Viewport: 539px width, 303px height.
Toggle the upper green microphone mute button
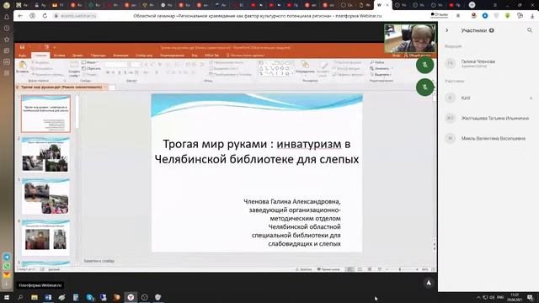tap(424, 65)
